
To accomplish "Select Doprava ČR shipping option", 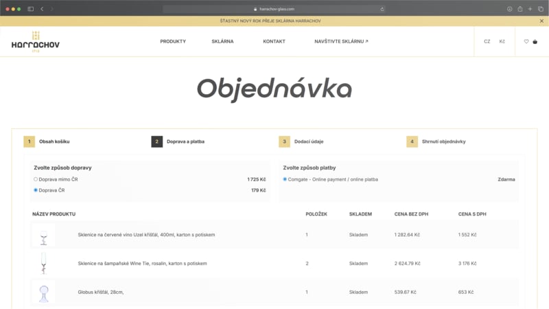I will click(36, 190).
